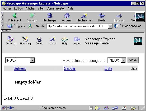
Task: Click the component bar grip in status bar
Action: tap(91, 108)
